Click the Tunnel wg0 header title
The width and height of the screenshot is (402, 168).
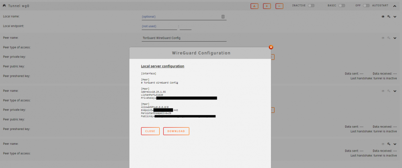pos(19,6)
